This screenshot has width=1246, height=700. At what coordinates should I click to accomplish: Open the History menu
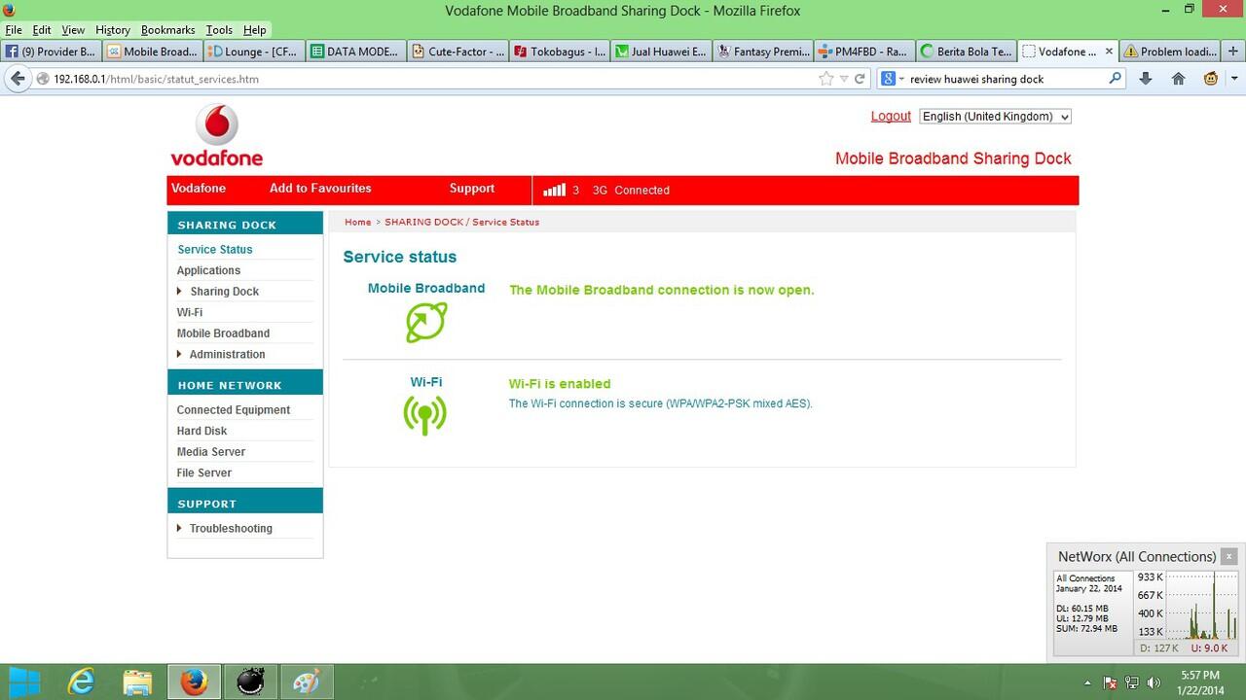[x=113, y=30]
